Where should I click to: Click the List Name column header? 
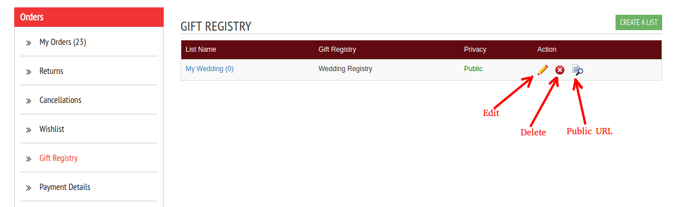[x=201, y=49]
